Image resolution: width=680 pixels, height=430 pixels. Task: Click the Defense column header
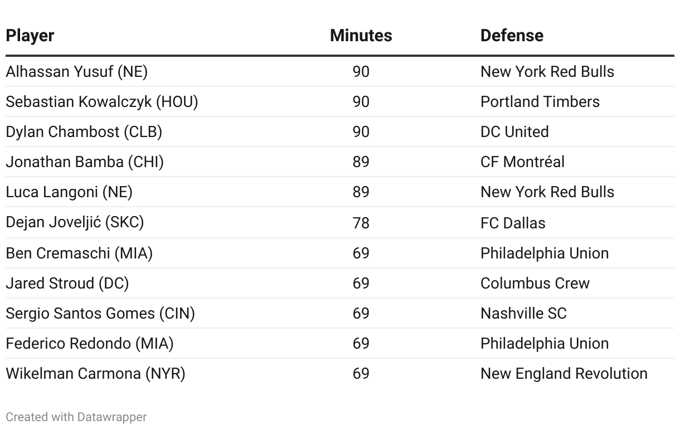(512, 36)
